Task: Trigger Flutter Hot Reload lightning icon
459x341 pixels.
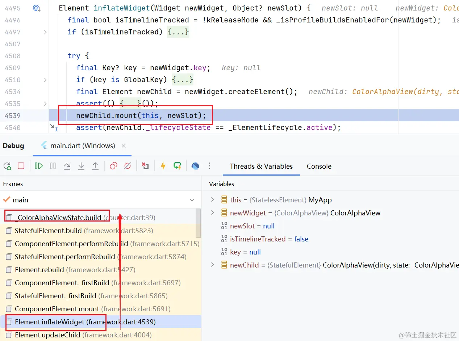Action: point(163,166)
